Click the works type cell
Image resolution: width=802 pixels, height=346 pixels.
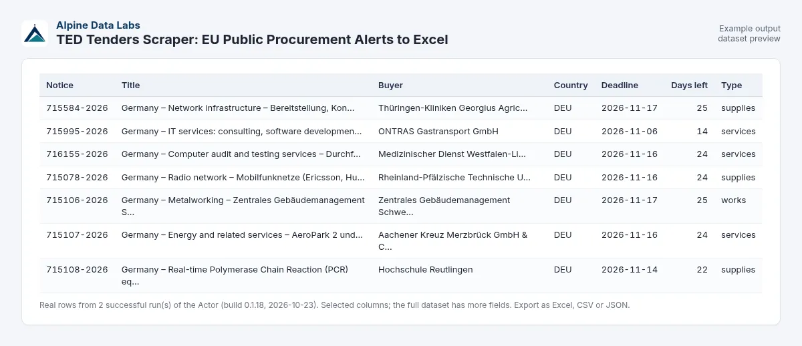734,200
